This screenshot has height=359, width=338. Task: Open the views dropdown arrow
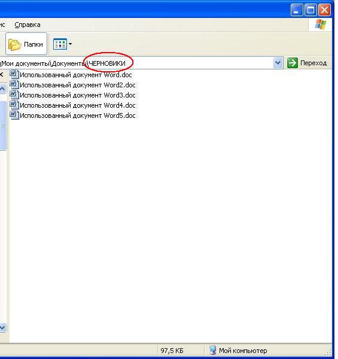[70, 44]
